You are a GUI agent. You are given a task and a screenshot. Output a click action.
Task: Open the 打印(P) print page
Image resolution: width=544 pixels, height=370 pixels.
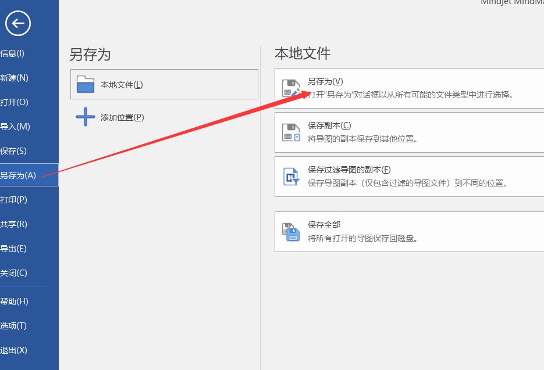14,200
